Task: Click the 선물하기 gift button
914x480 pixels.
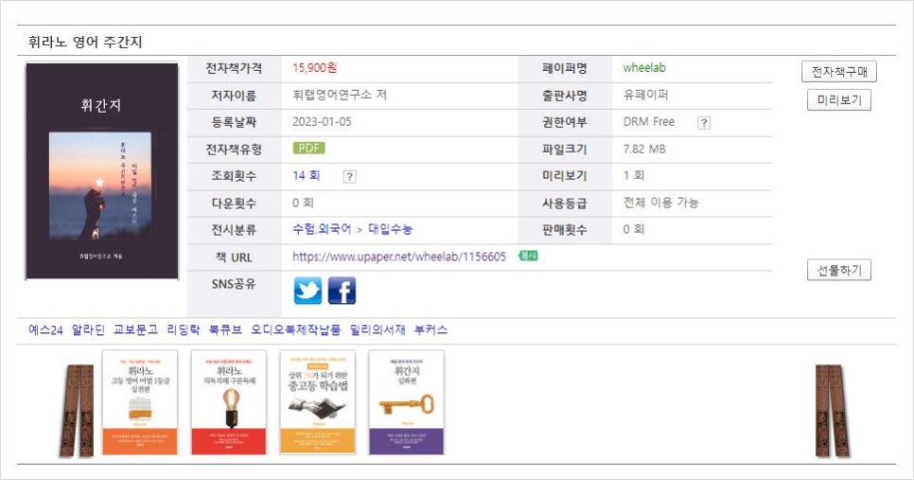Action: tap(838, 270)
